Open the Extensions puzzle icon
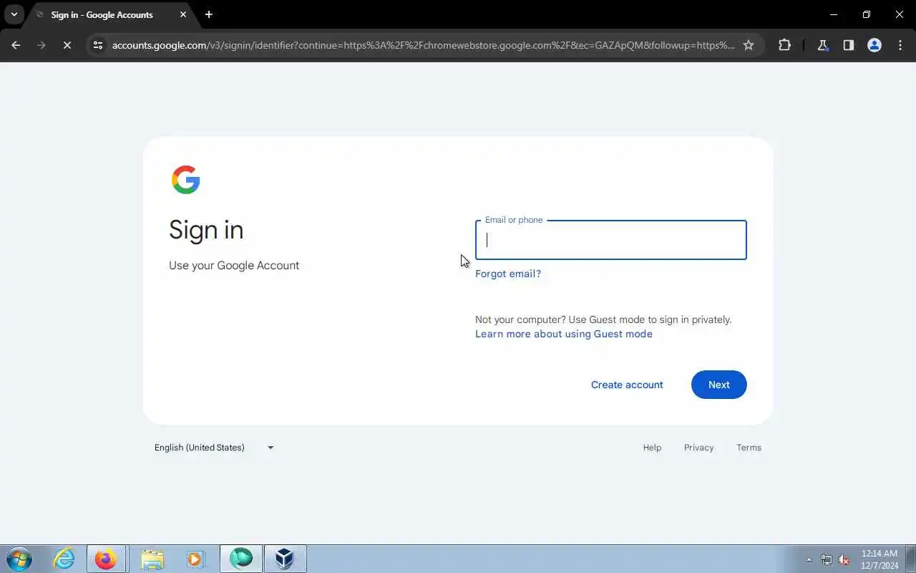The image size is (916, 573). pos(784,45)
